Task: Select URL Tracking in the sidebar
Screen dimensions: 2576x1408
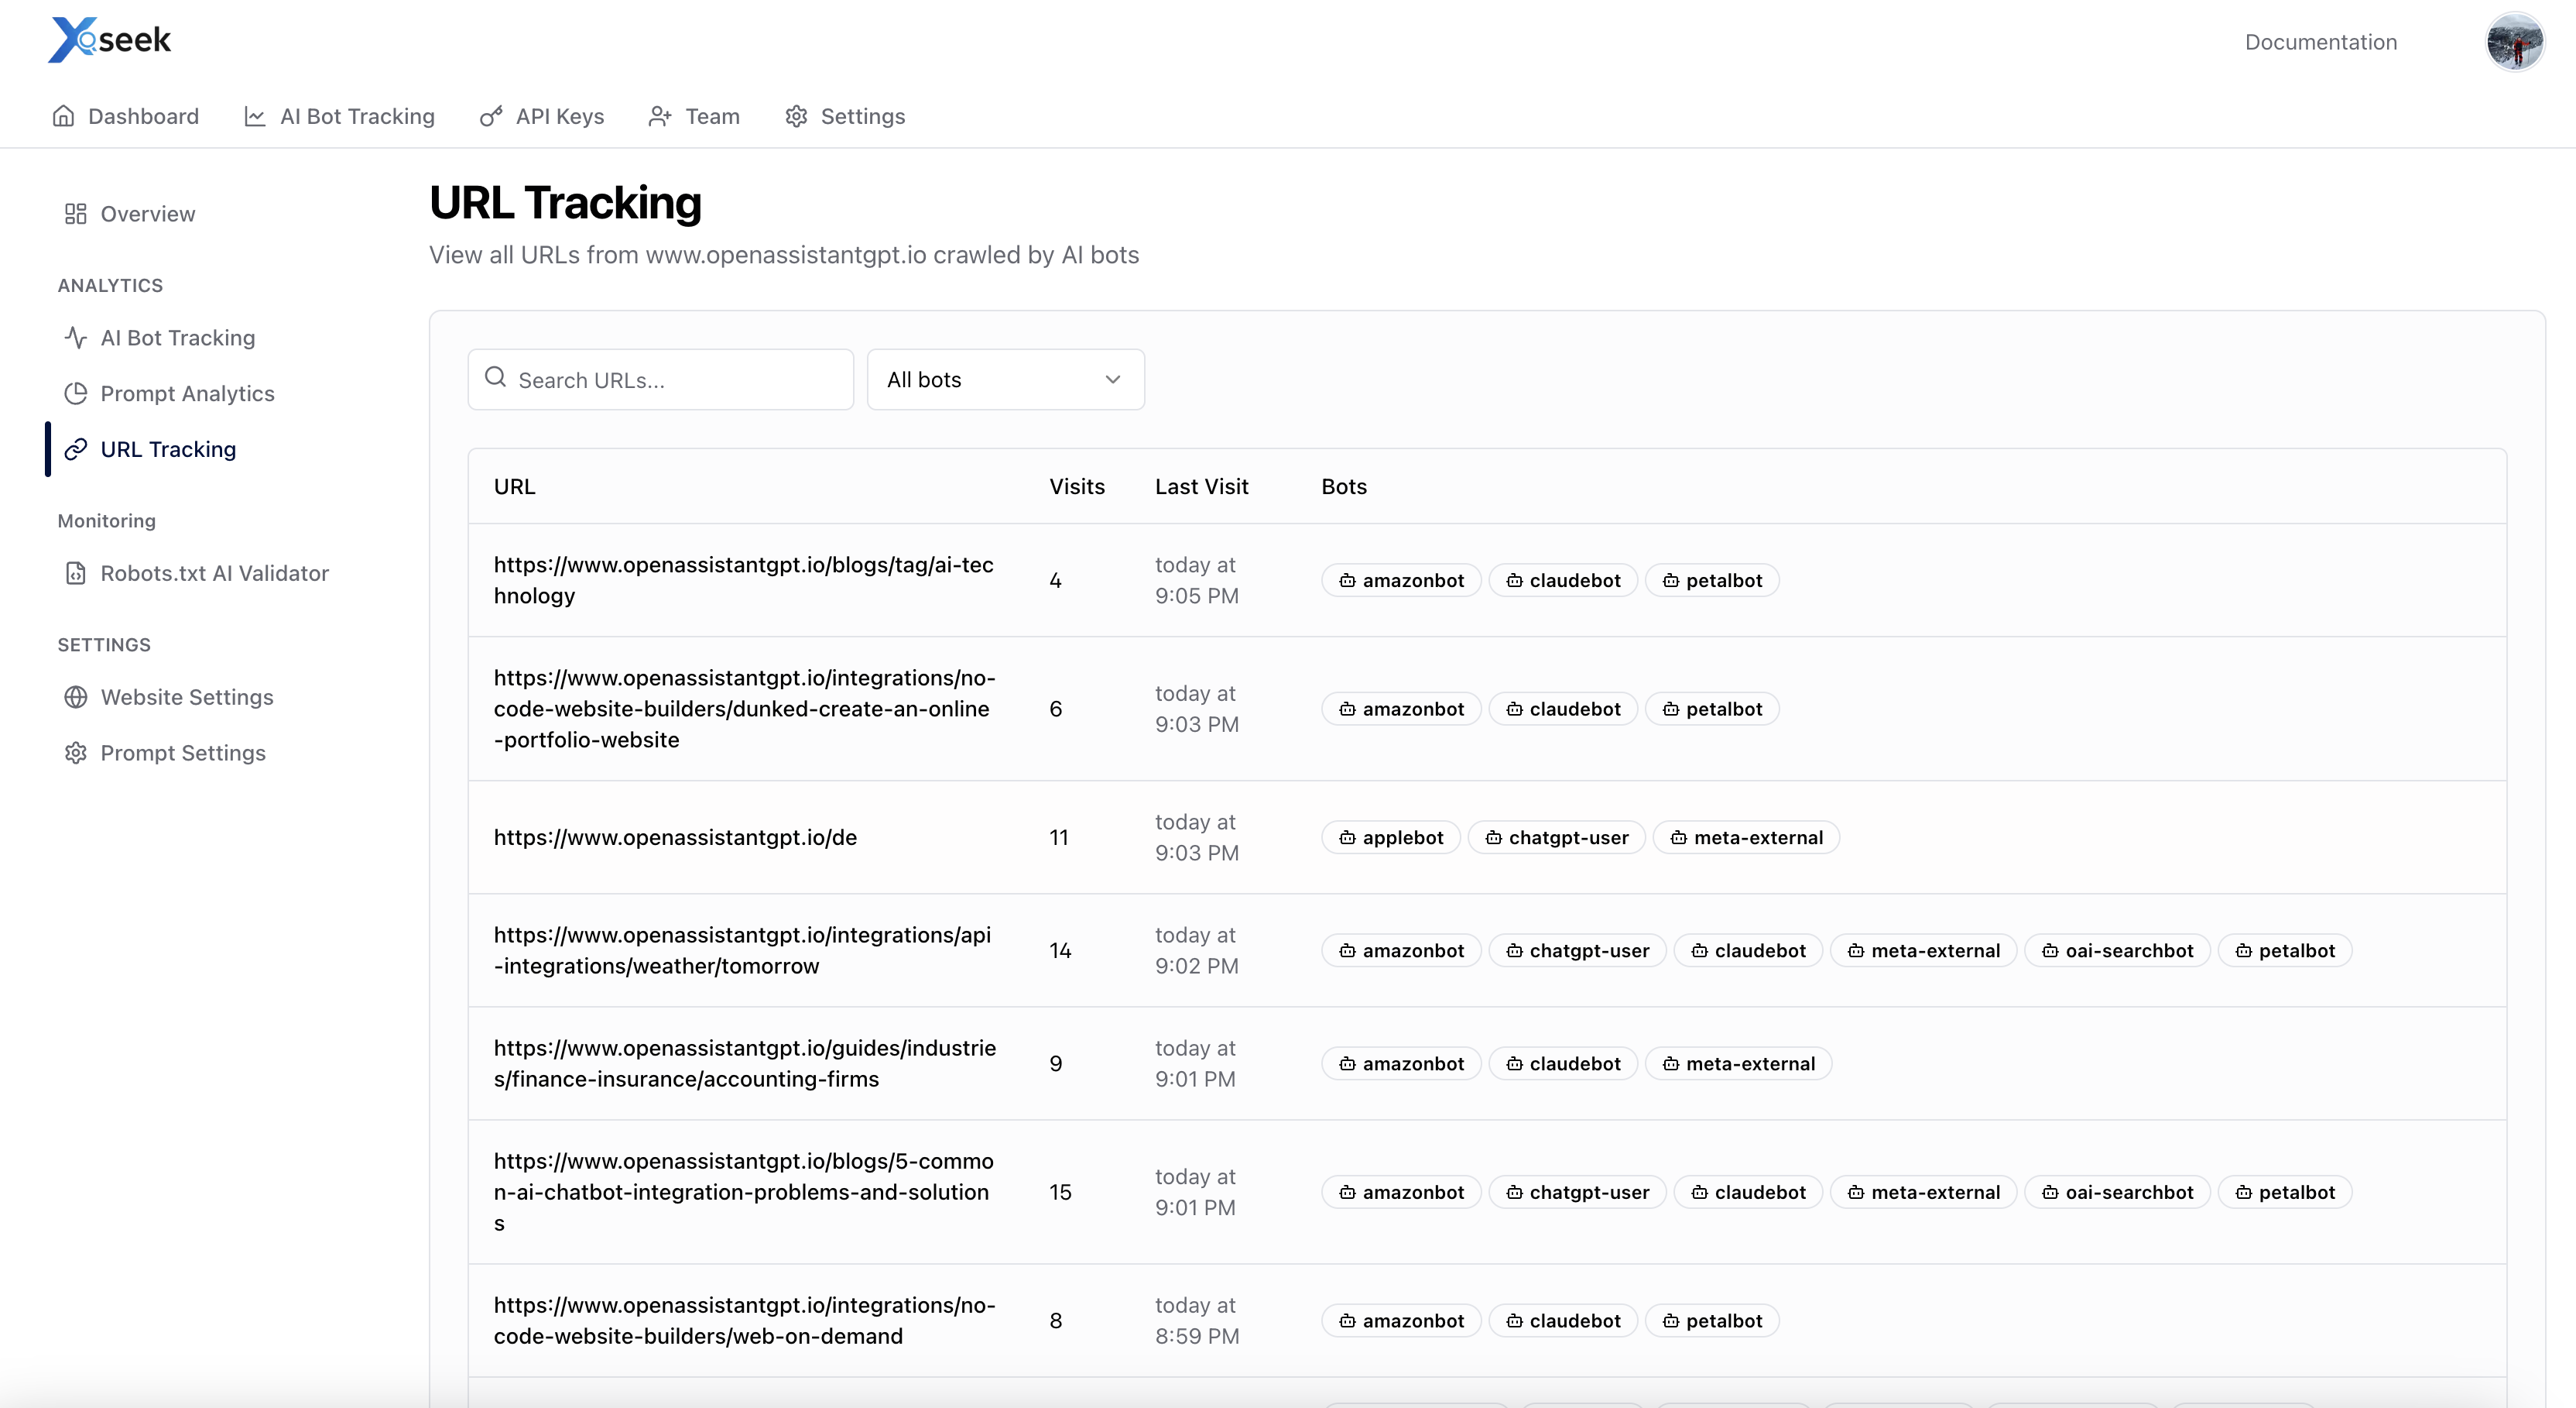Action: [x=150, y=449]
